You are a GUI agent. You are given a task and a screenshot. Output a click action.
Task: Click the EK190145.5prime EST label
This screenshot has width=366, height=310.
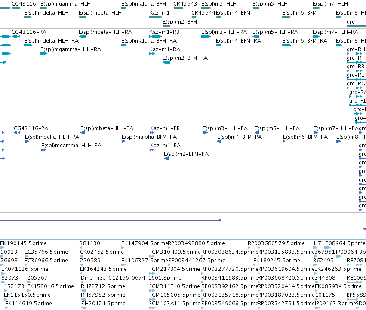[23, 243]
